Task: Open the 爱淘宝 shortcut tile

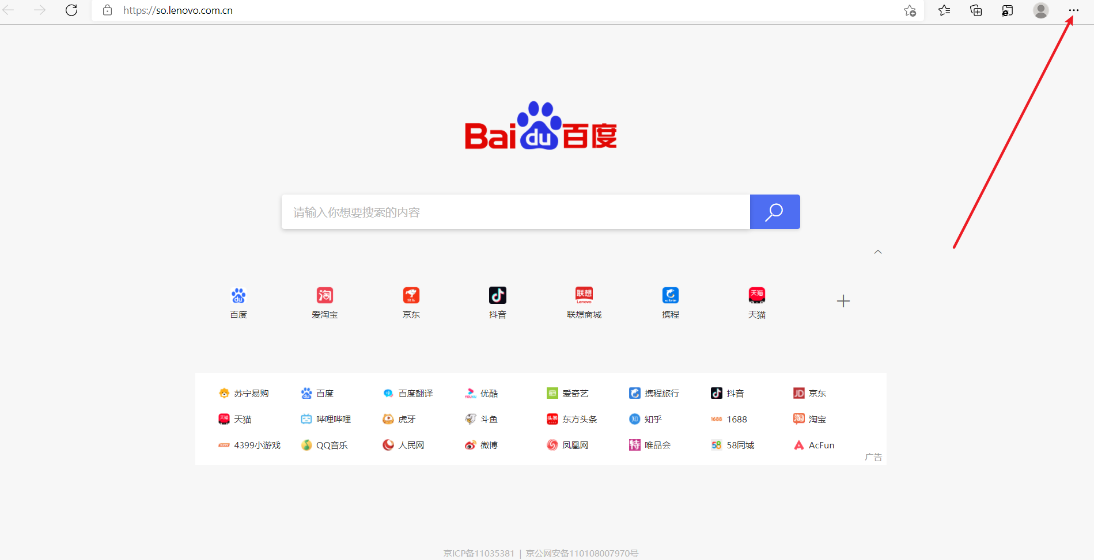Action: click(x=325, y=302)
